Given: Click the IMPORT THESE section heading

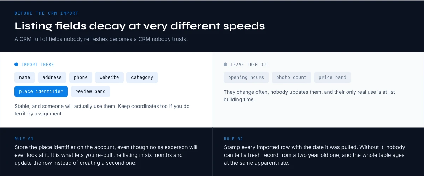Looking at the screenshot, I should coord(38,65).
